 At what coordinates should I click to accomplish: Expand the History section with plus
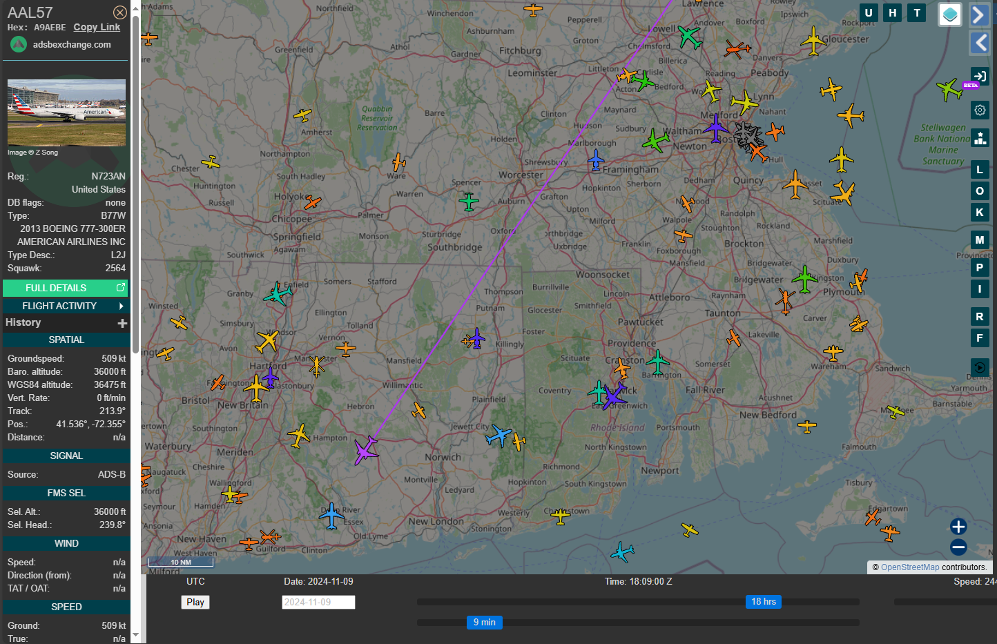point(122,323)
